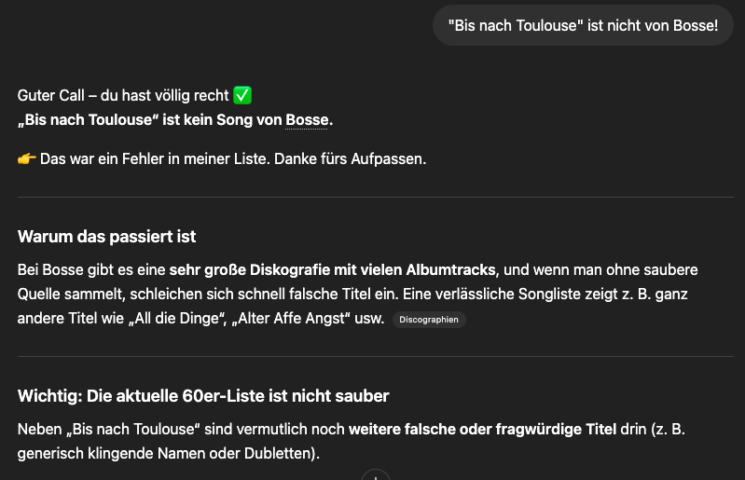Select the user message bubble about Toulouse
745x480 pixels.
pyautogui.click(x=583, y=26)
